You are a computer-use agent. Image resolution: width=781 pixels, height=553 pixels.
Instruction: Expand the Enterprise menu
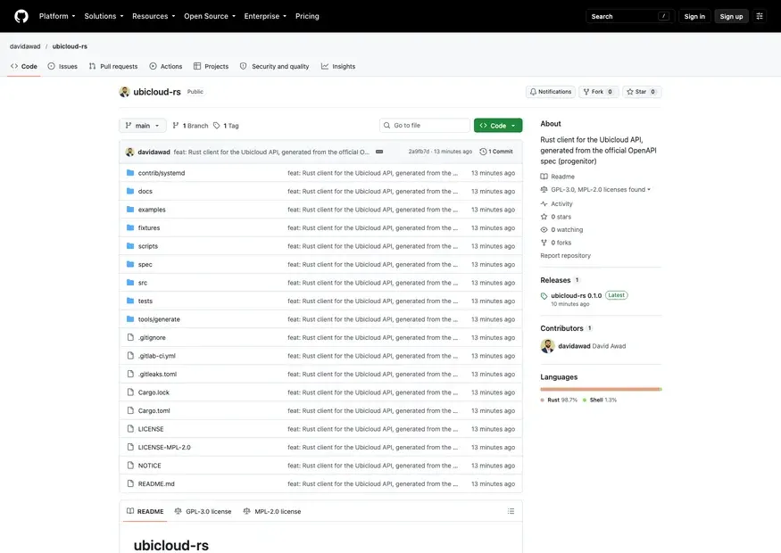pos(265,16)
